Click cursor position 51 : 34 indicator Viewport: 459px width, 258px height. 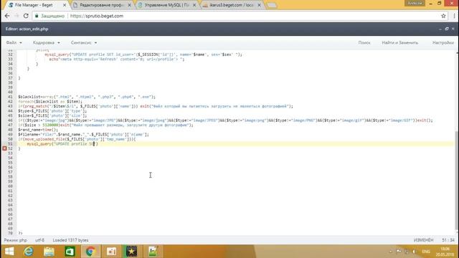(448, 240)
